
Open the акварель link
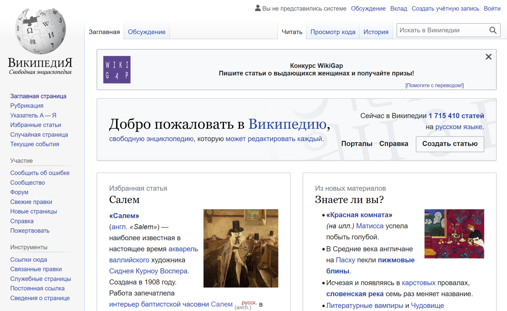(183, 249)
